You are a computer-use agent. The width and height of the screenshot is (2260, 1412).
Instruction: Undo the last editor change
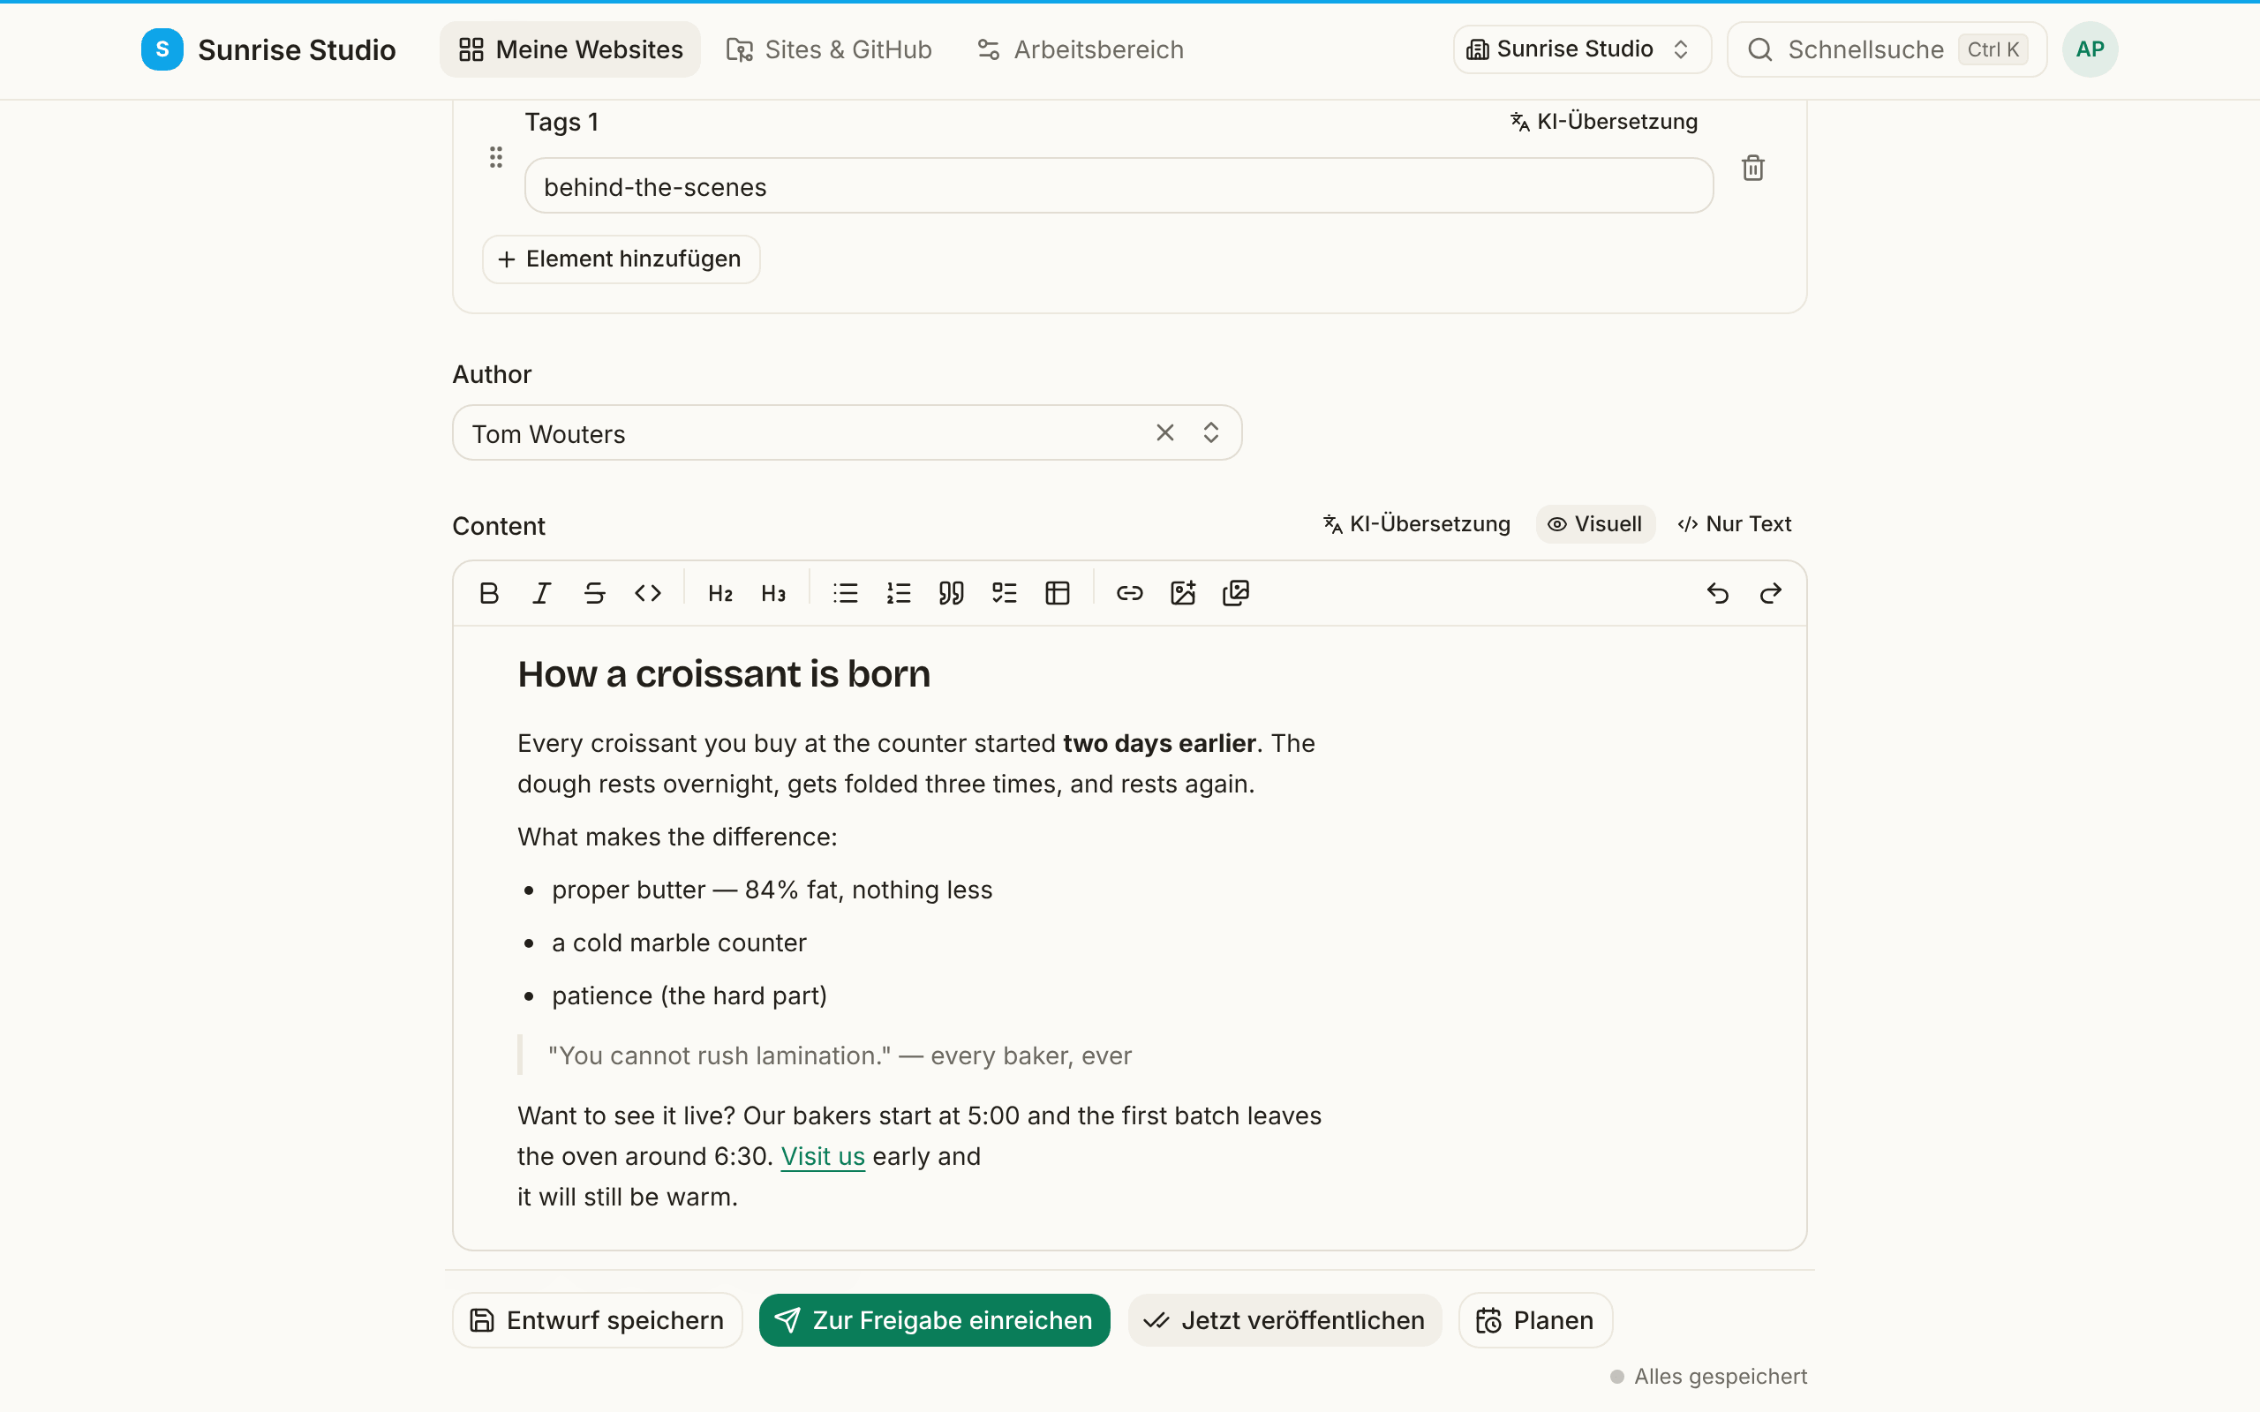pos(1717,593)
